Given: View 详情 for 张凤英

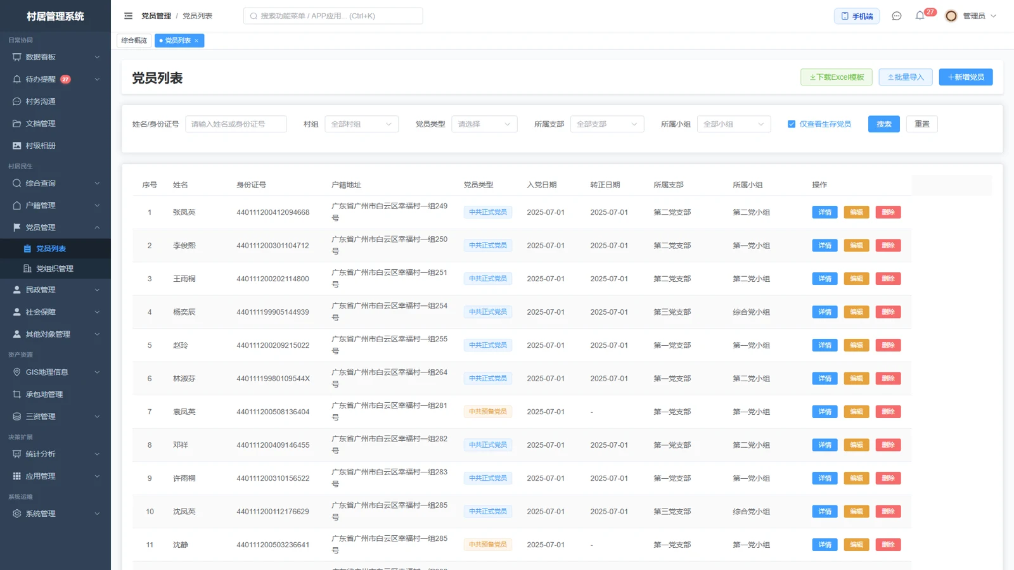Looking at the screenshot, I should point(825,212).
